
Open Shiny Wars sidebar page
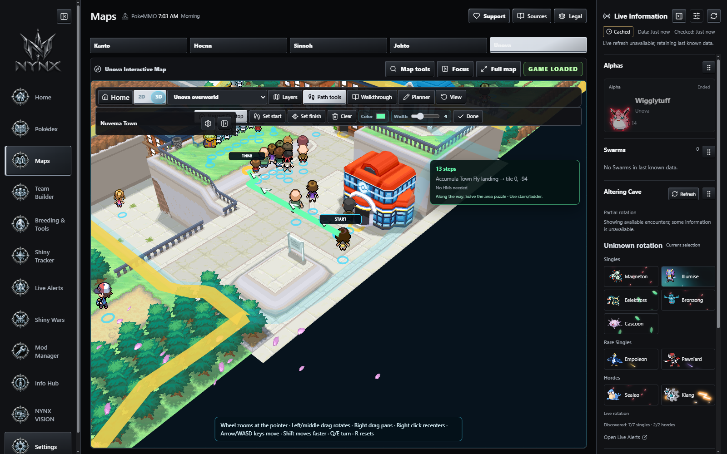38,320
